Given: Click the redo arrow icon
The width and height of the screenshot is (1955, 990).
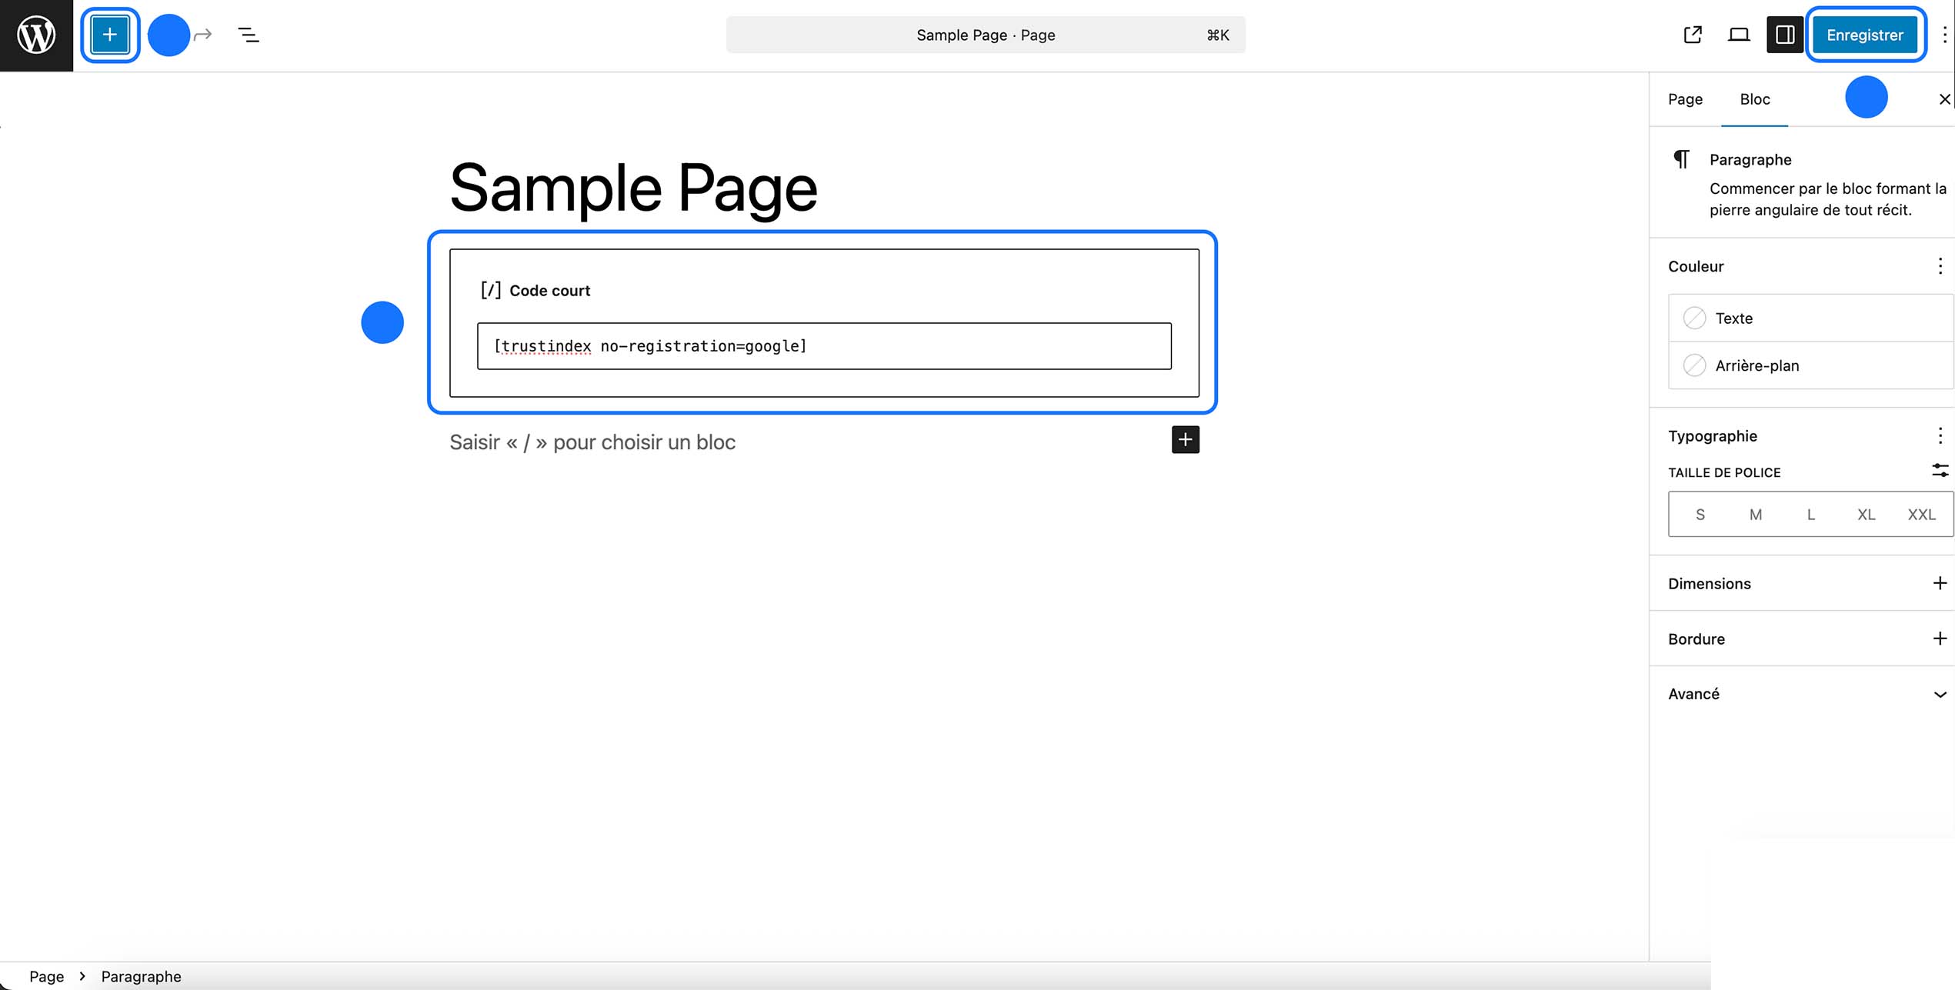Looking at the screenshot, I should tap(203, 35).
